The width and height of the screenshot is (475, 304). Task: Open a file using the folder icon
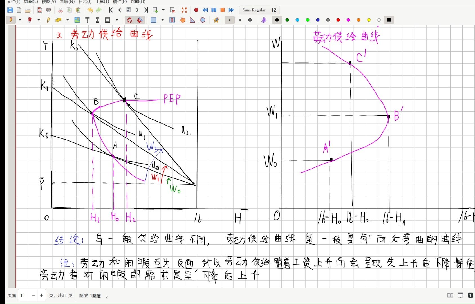[x=28, y=10]
